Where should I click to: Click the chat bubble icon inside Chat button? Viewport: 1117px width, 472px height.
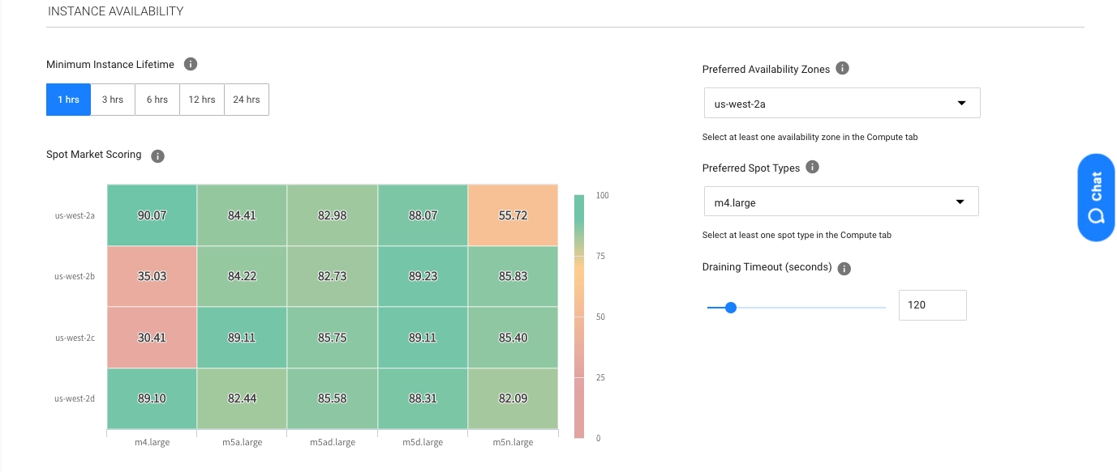coord(1096,217)
